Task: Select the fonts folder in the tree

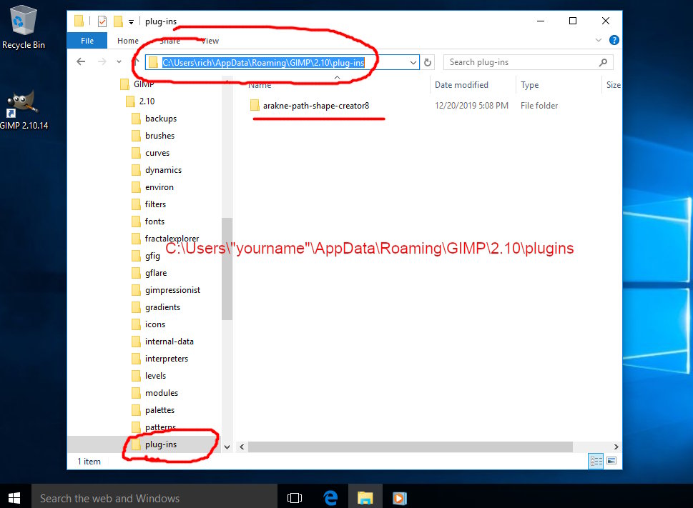Action: click(148, 221)
